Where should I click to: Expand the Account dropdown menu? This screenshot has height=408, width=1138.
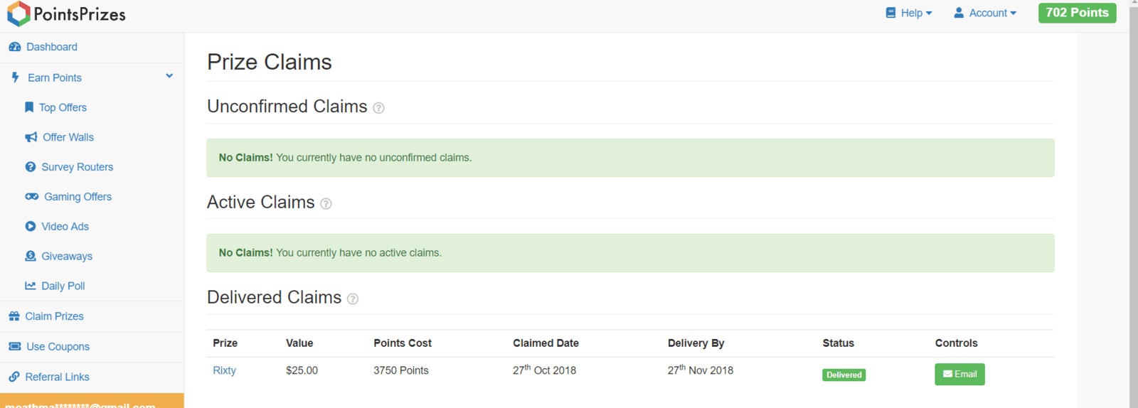(985, 13)
